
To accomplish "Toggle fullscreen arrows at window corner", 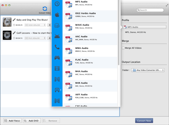I will (x=167, y=5).
